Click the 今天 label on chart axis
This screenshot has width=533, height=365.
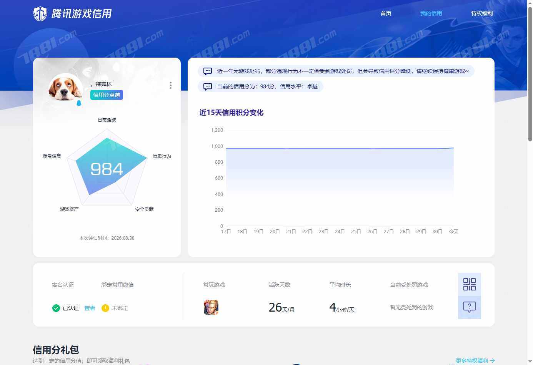[454, 231]
